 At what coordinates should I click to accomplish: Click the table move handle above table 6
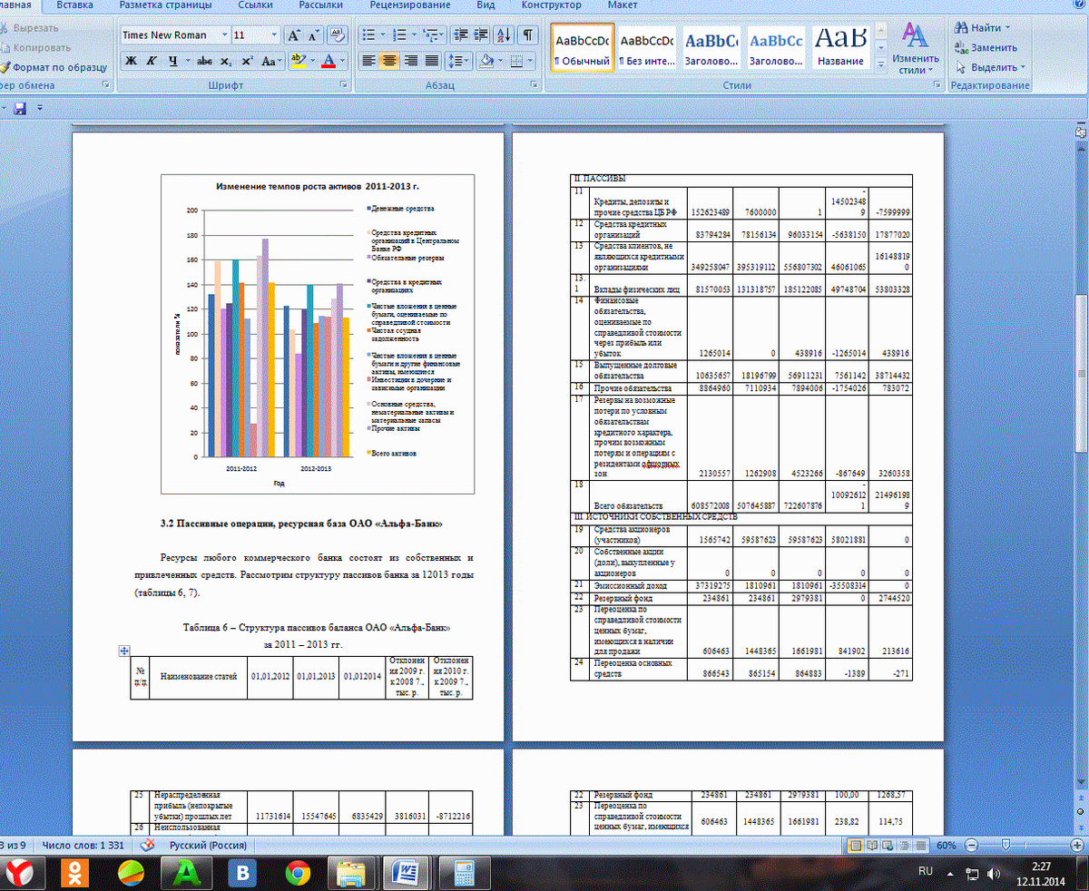click(x=124, y=650)
